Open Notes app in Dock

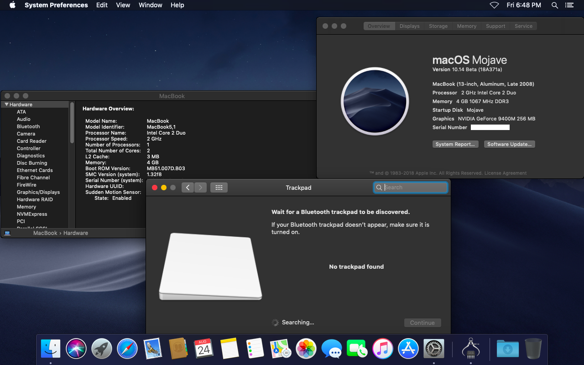[229, 349]
